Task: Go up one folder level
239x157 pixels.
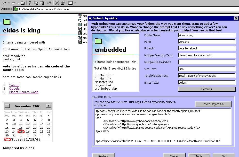Action: point(23,3)
